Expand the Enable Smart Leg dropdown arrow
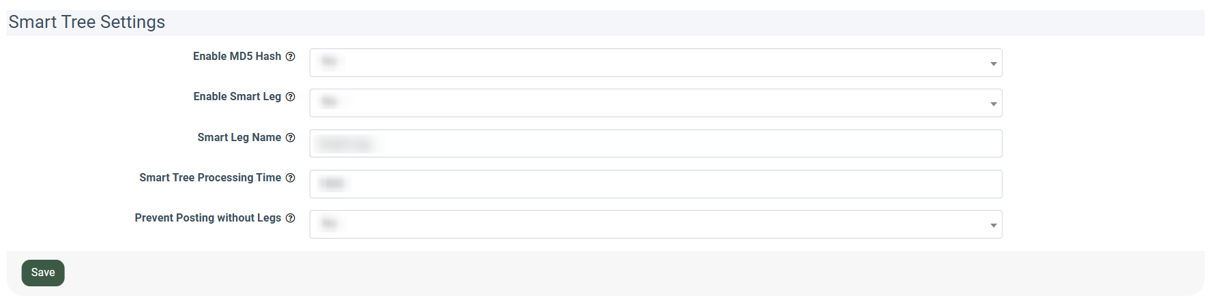This screenshot has height=302, width=1211. coord(993,104)
